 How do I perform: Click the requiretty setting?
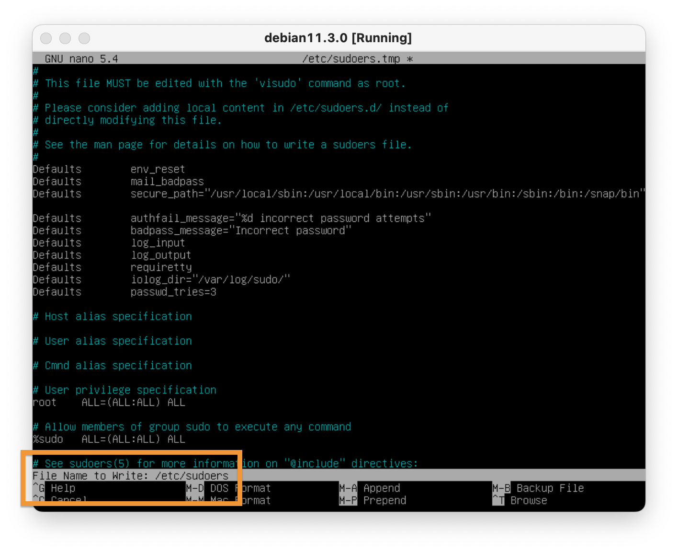click(161, 267)
